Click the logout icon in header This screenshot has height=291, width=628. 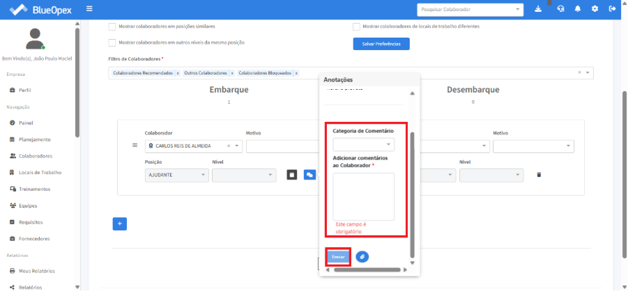click(x=612, y=9)
